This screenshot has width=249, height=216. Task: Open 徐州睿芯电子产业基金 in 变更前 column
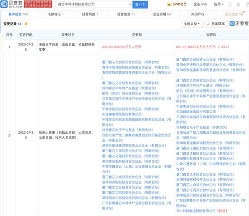tap(127, 130)
